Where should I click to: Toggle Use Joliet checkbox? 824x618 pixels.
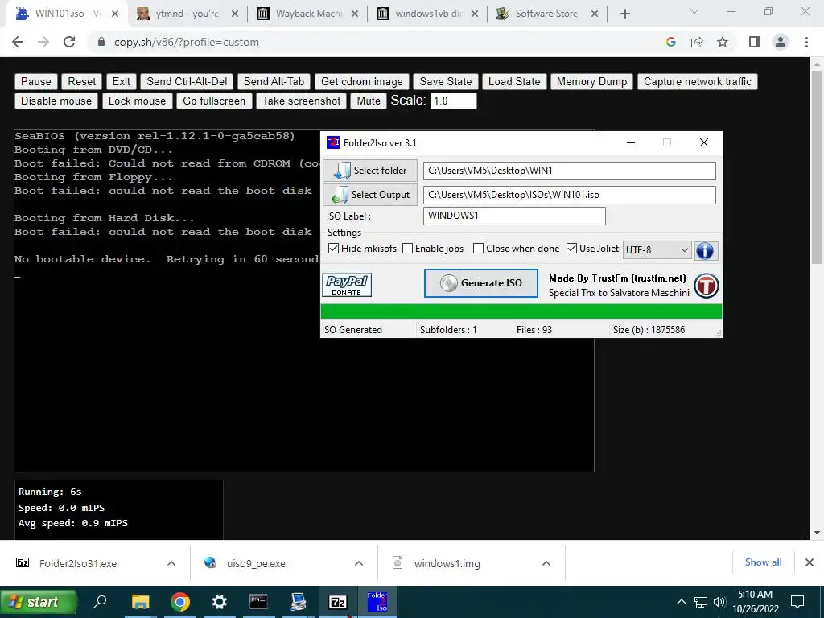pos(572,249)
